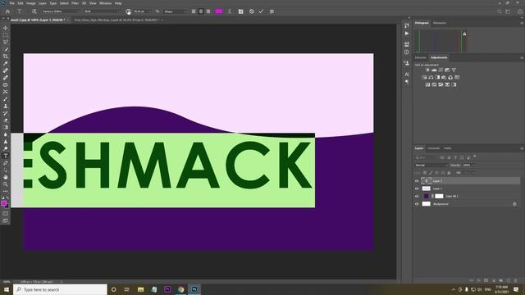The height and width of the screenshot is (295, 525).
Task: Open the Character panel icon in dock
Action: [x=407, y=75]
